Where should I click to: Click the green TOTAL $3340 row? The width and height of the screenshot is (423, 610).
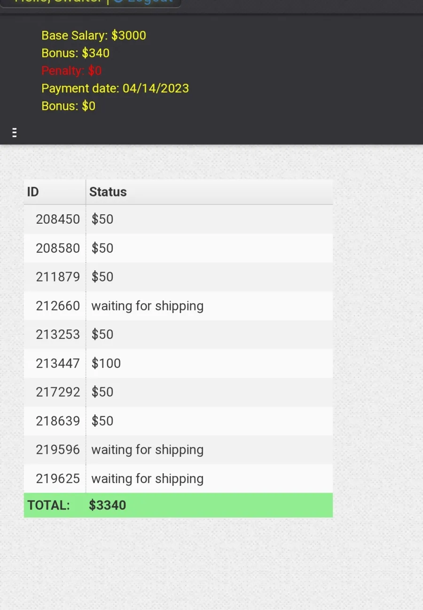178,505
